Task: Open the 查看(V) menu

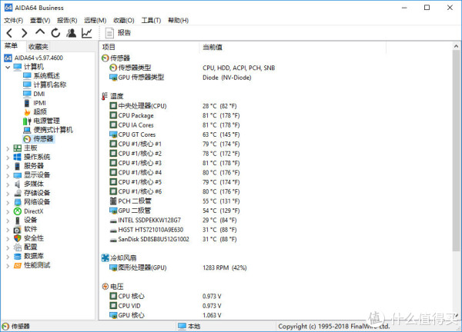Action: (x=40, y=20)
